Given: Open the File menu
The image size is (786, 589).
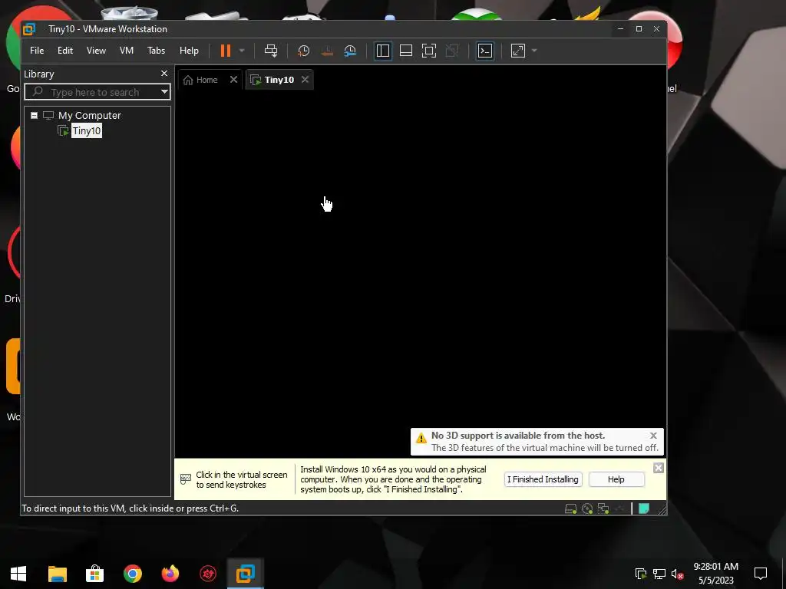Looking at the screenshot, I should (x=37, y=51).
